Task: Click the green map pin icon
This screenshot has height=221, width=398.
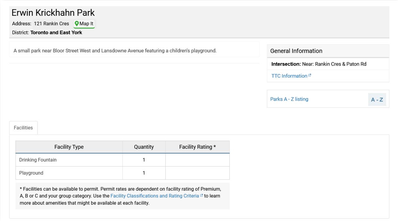Action: click(77, 24)
